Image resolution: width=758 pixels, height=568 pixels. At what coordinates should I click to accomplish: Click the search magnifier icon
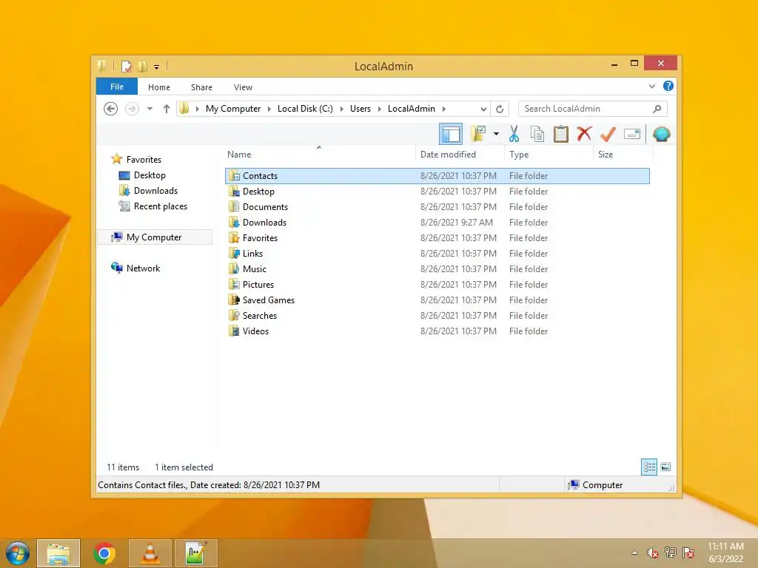click(x=657, y=109)
